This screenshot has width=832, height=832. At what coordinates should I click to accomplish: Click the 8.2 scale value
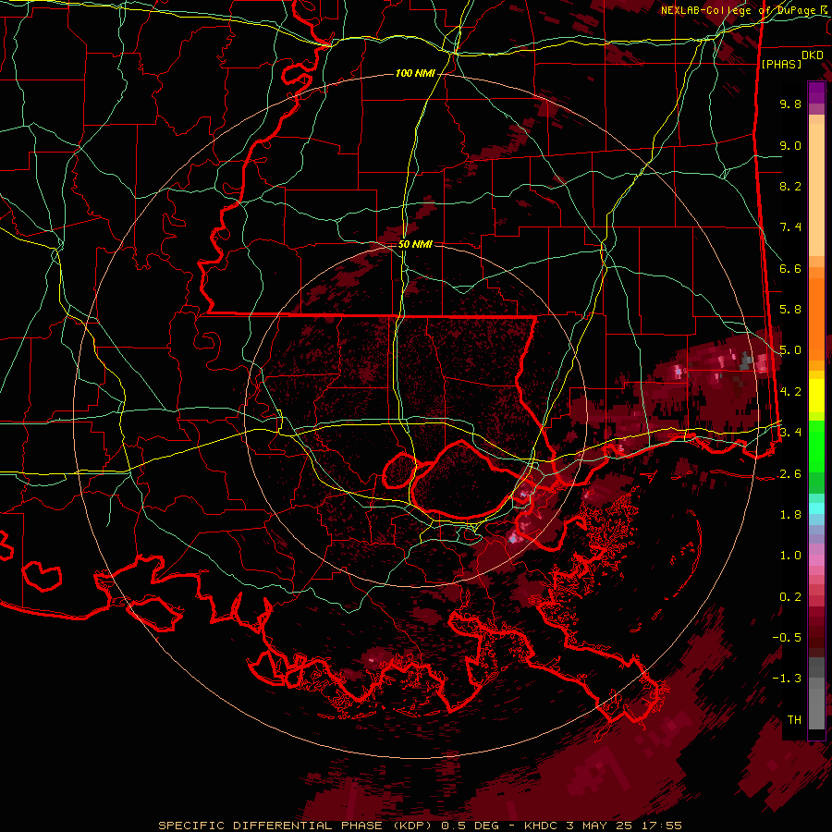pyautogui.click(x=790, y=186)
